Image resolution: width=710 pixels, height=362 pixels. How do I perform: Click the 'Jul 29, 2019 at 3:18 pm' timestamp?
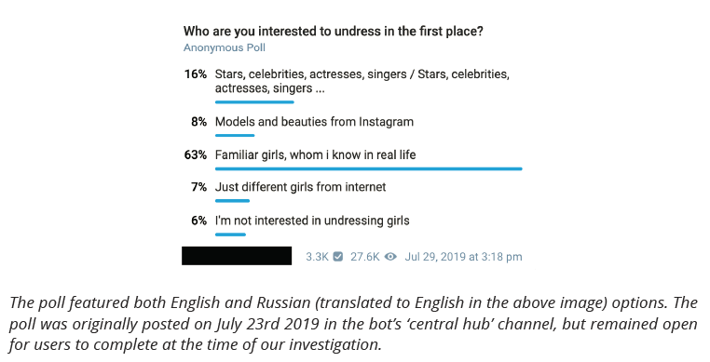coord(463,257)
